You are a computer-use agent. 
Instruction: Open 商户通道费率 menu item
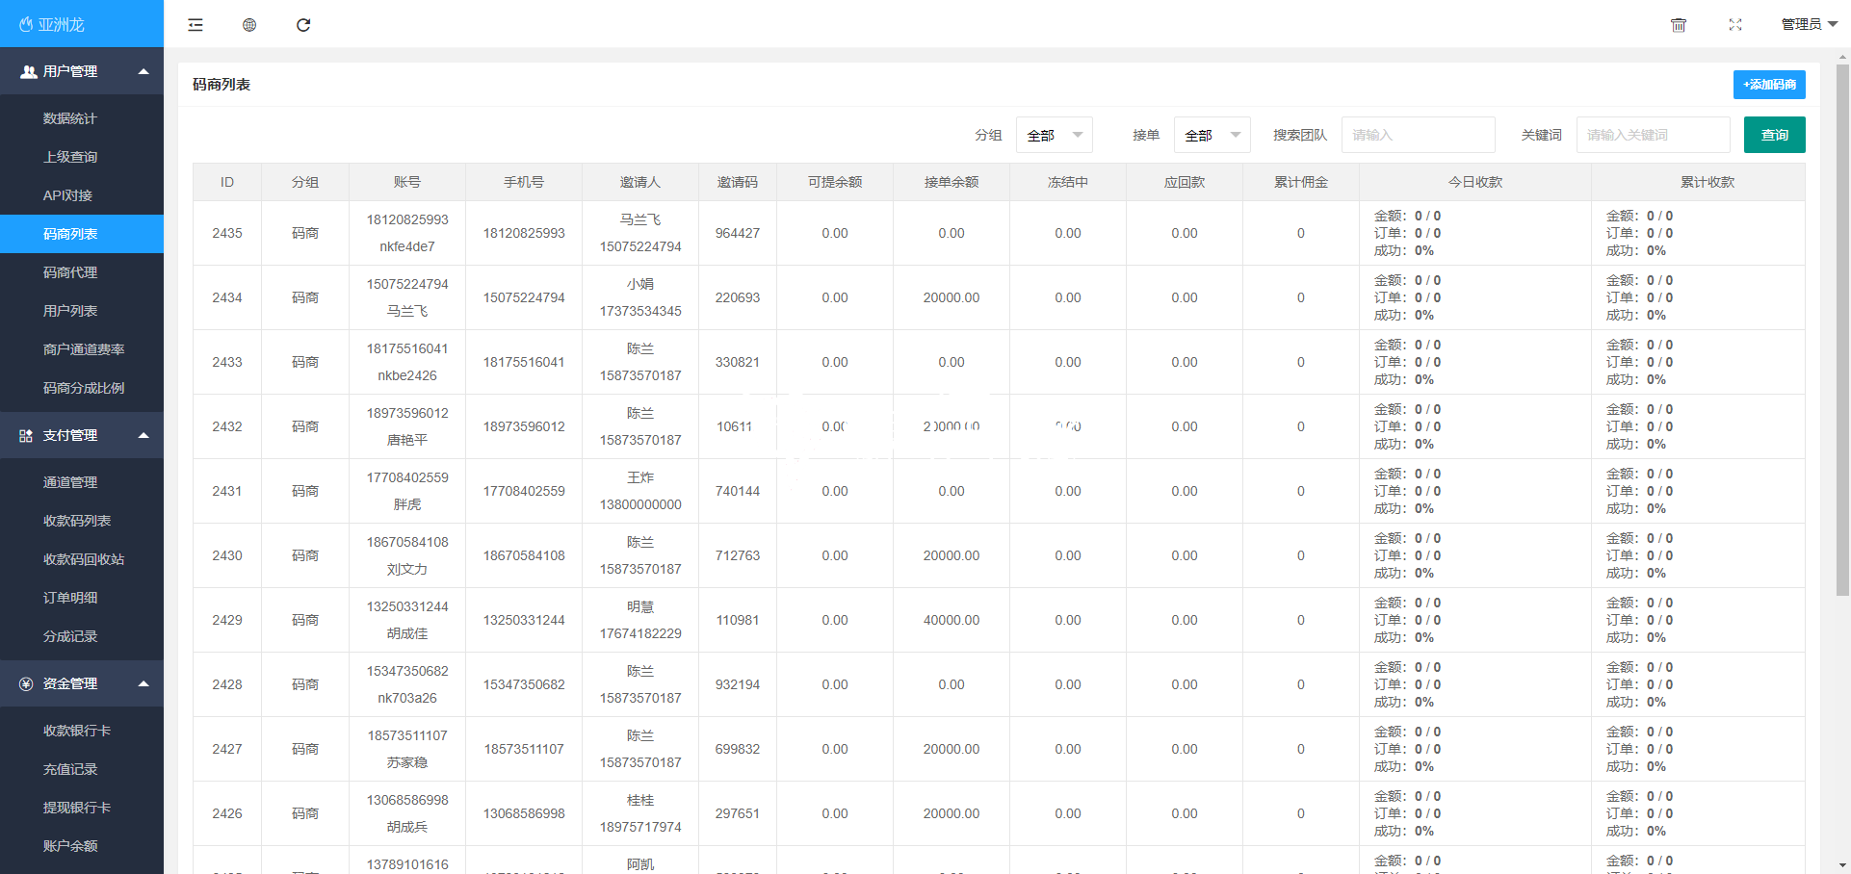click(x=82, y=349)
